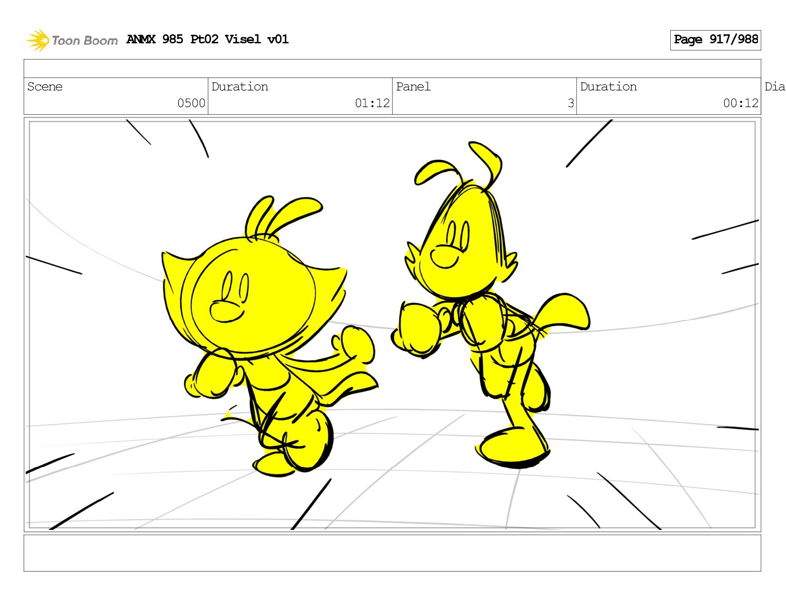Click panel number '3'

click(x=571, y=103)
